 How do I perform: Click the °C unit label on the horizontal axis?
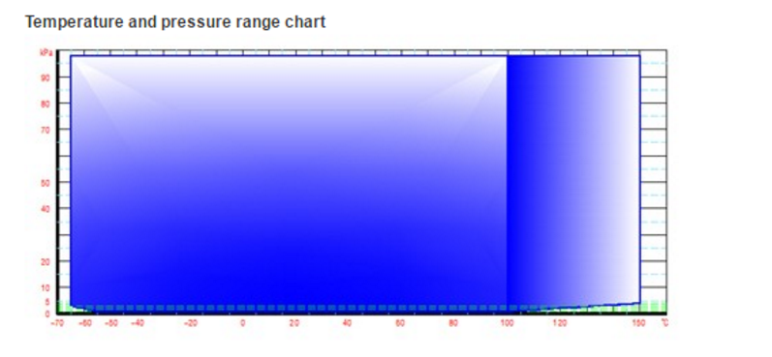coord(664,323)
